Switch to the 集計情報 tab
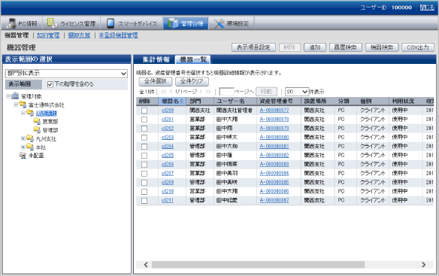 coord(156,59)
